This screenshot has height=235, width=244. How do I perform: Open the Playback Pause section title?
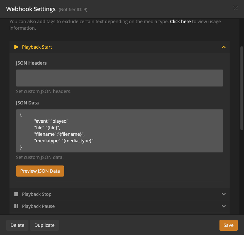(38, 206)
